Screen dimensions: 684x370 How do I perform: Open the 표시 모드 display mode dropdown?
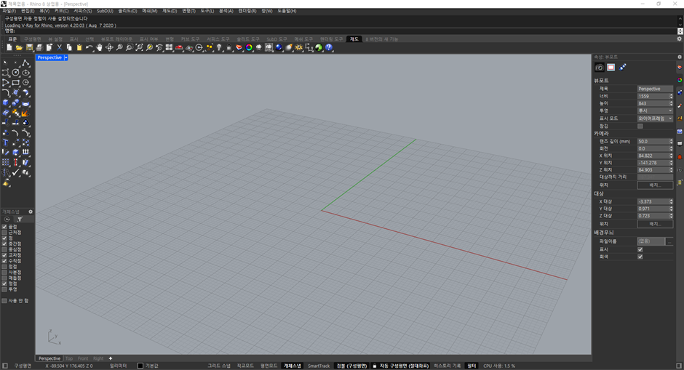pos(655,118)
